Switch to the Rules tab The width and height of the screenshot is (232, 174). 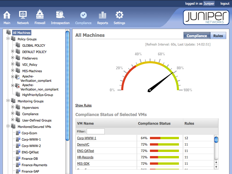[x=218, y=36]
